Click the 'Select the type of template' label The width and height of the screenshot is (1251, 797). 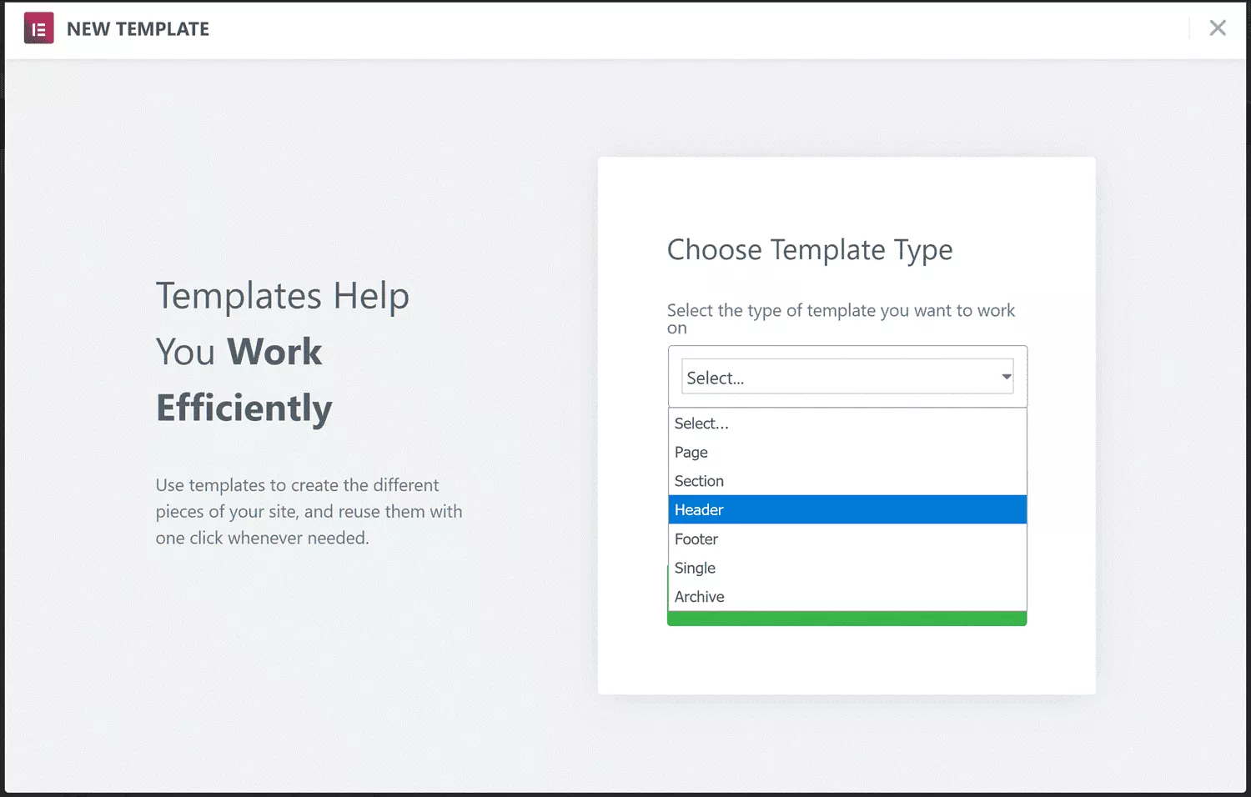(x=840, y=311)
